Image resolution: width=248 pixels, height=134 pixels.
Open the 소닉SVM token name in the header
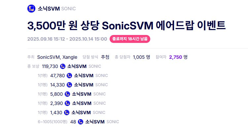coord(49,9)
